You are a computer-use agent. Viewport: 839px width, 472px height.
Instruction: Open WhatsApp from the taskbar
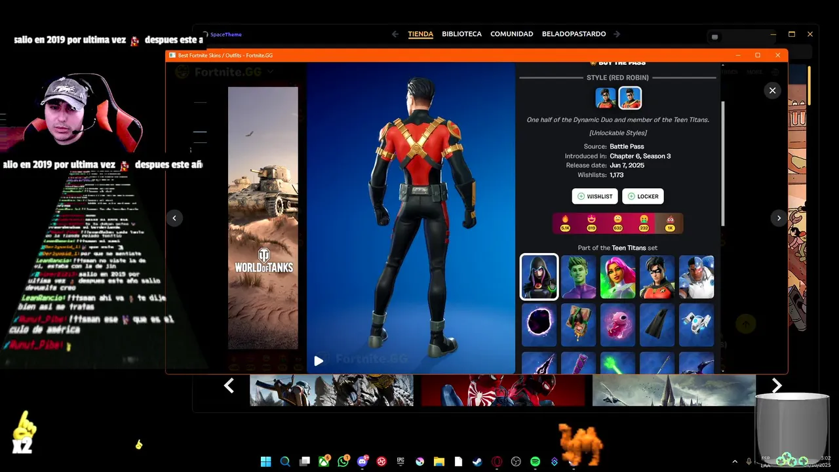tap(343, 462)
